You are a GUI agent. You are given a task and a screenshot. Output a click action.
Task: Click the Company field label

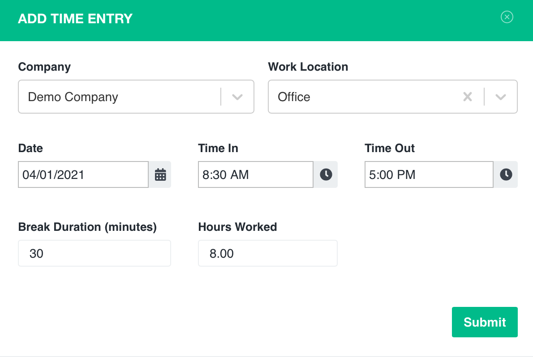coord(44,66)
